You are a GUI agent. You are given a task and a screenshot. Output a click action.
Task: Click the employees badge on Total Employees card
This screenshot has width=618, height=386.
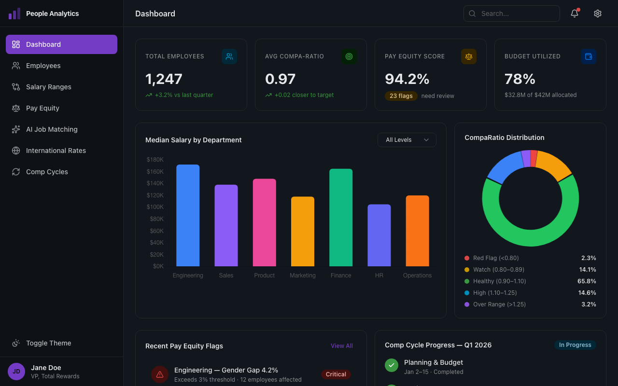(x=229, y=56)
